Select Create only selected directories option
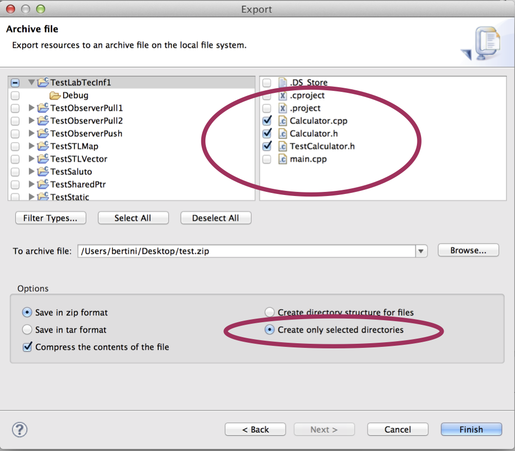515x451 pixels. (x=270, y=329)
